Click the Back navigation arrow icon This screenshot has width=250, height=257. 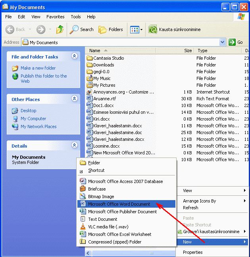coord(10,29)
